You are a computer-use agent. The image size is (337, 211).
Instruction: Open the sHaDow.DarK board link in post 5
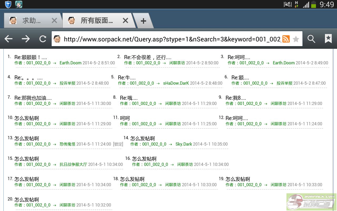click(x=176, y=83)
